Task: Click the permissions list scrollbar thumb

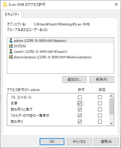Action: coord(111,106)
